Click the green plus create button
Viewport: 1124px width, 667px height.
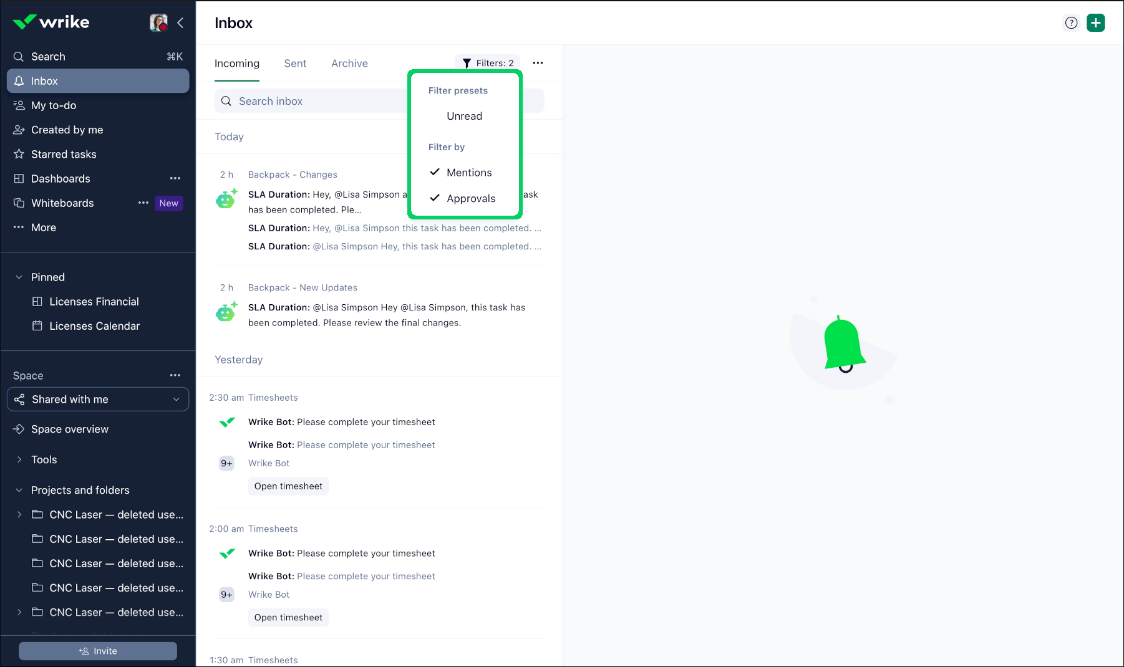click(1096, 23)
